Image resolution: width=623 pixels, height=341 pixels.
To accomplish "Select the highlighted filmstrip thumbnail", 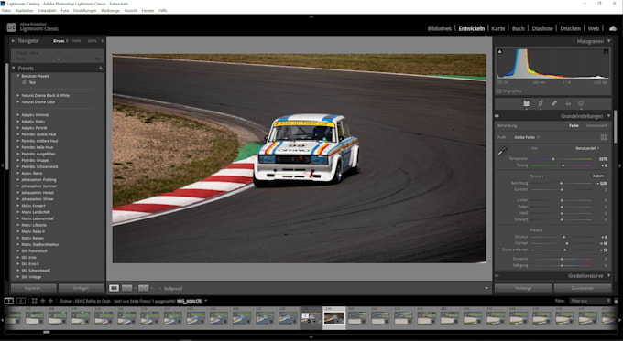I will click(x=334, y=318).
